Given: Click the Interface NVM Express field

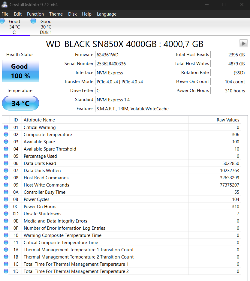Looking at the screenshot, I should pyautogui.click(x=128, y=73).
